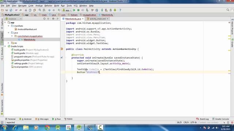The image size is (234, 131).
Task: Open the Android Device Monitor icon
Action: (115, 10)
